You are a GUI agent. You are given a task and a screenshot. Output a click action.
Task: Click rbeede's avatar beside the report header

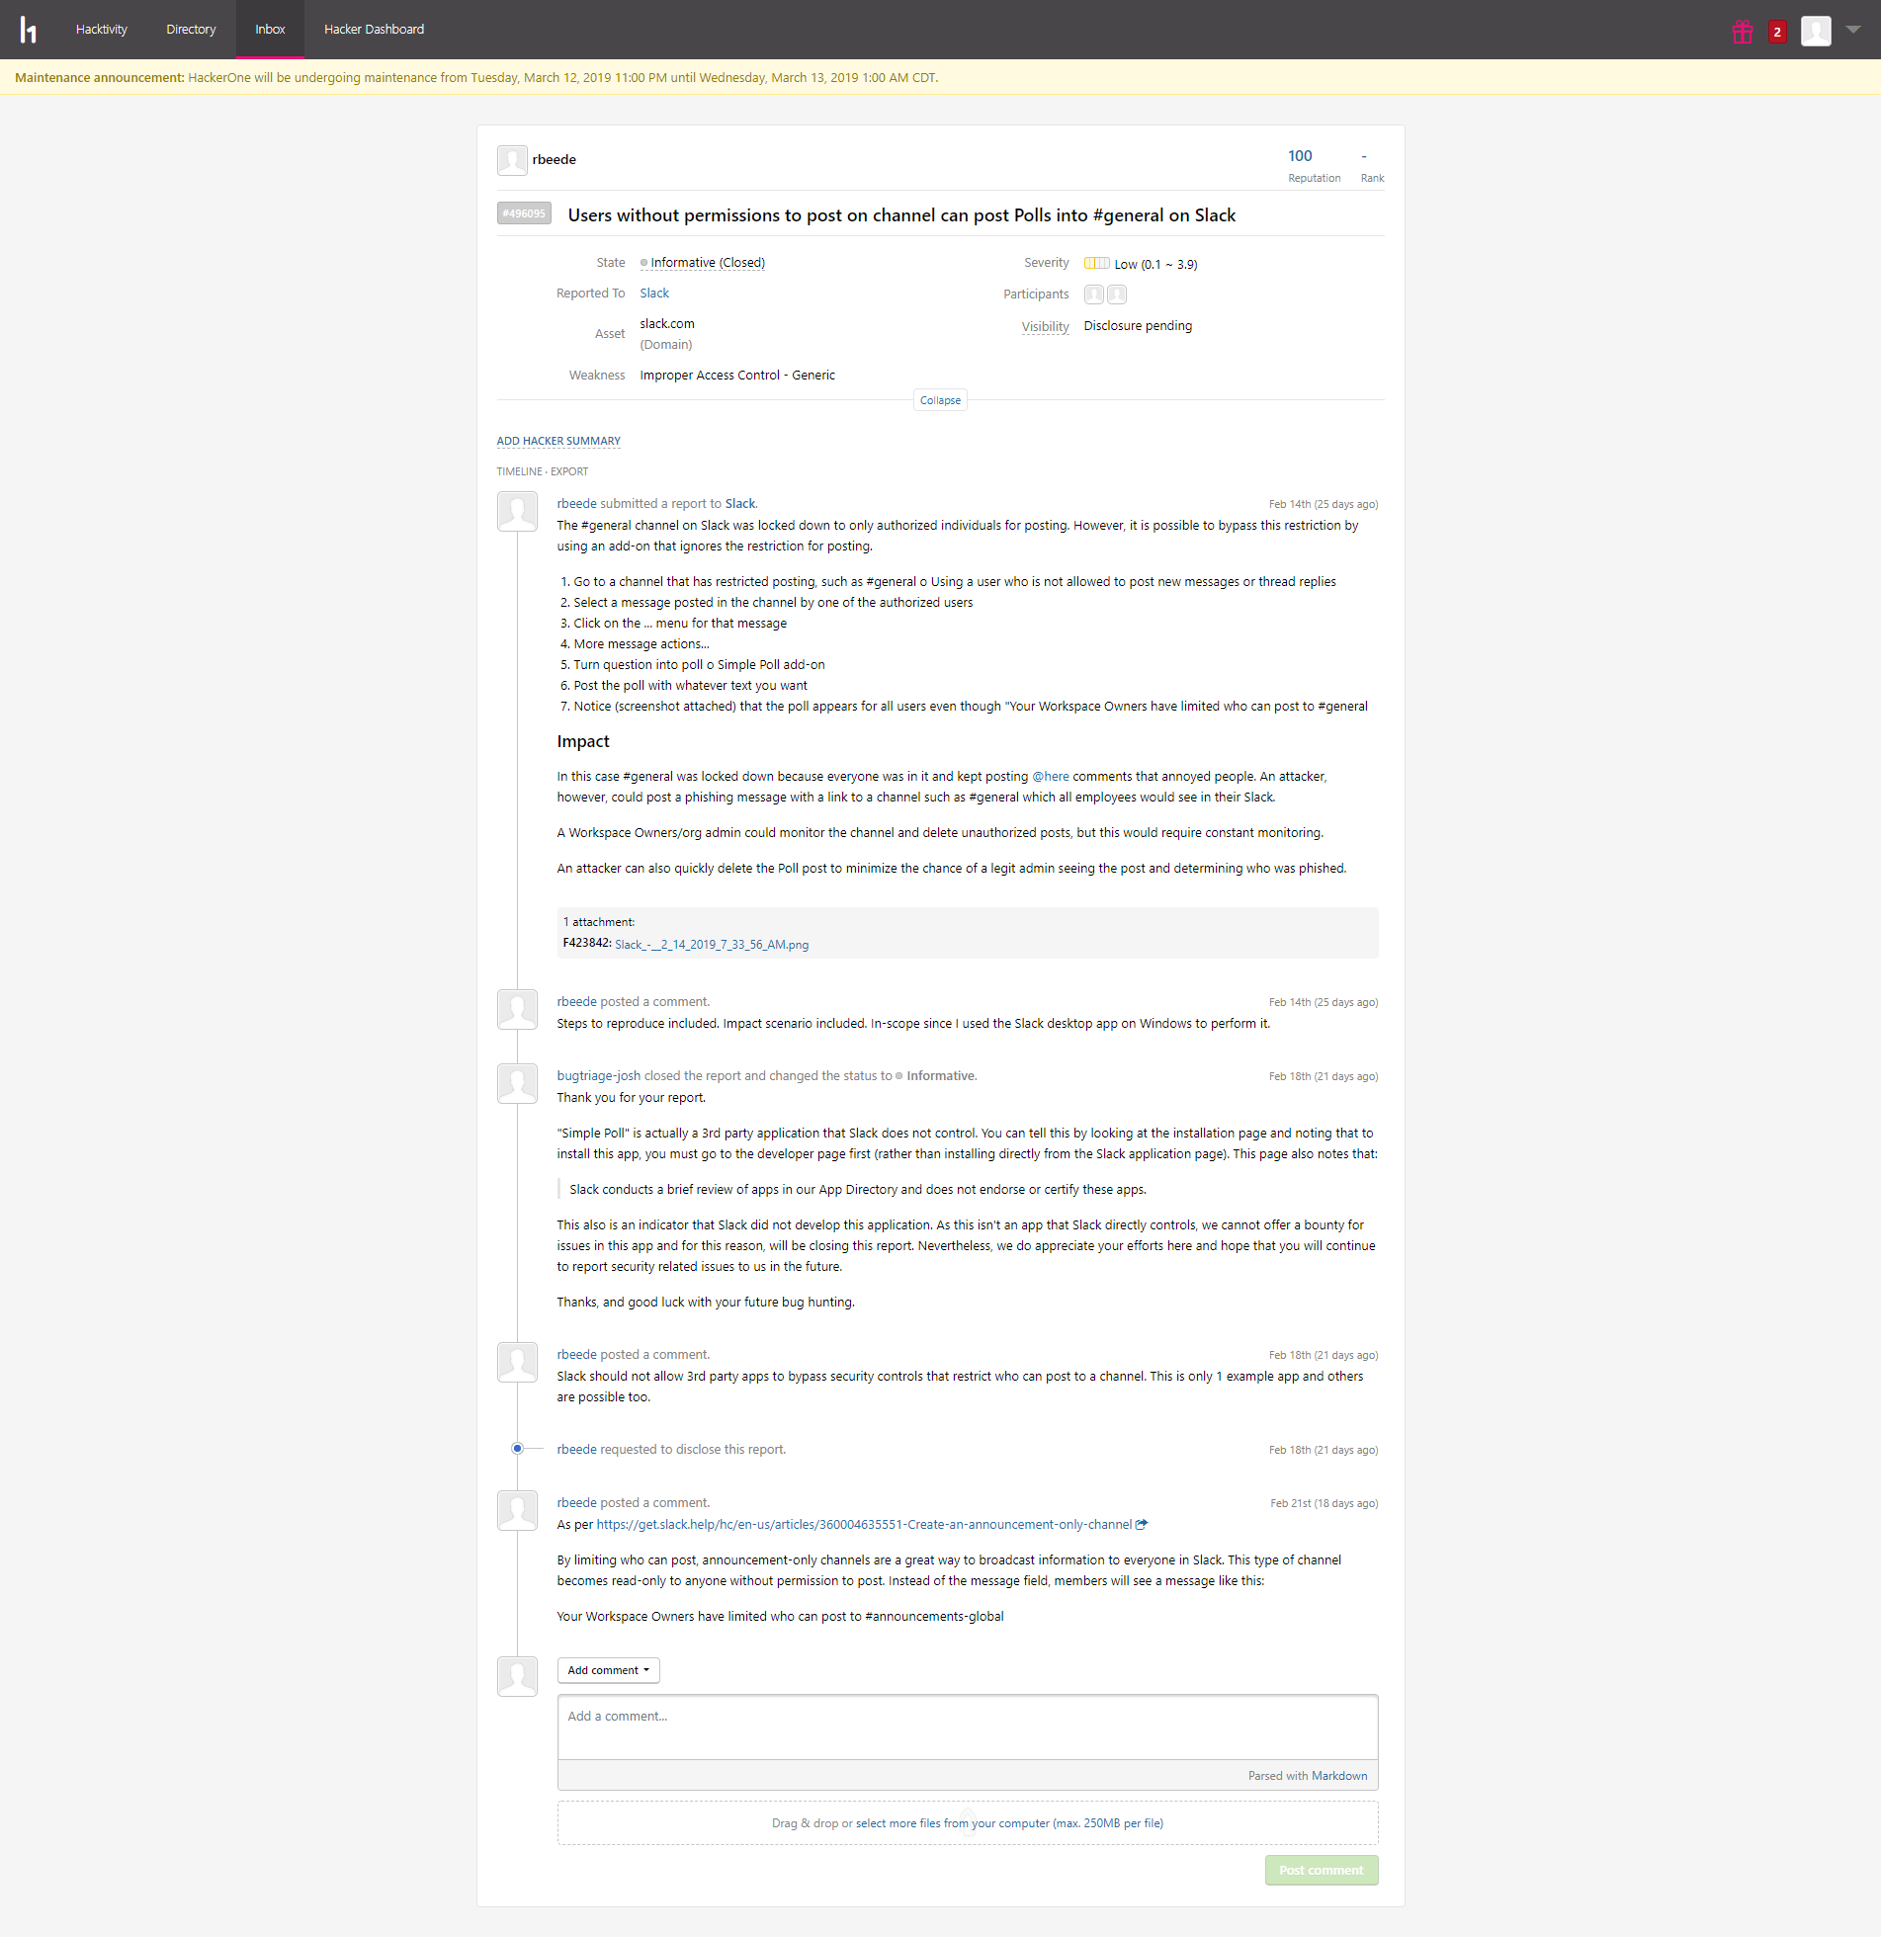[512, 160]
